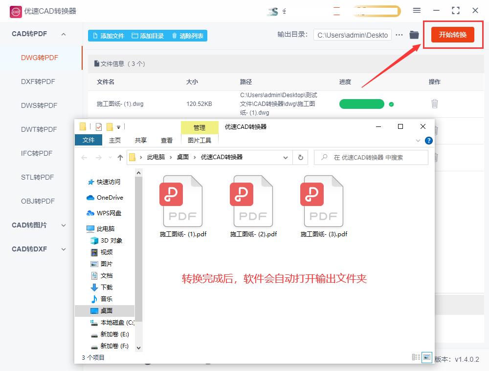This screenshot has height=371, width=489.
Task: Go up one folder level in Explorer
Action: [x=120, y=158]
